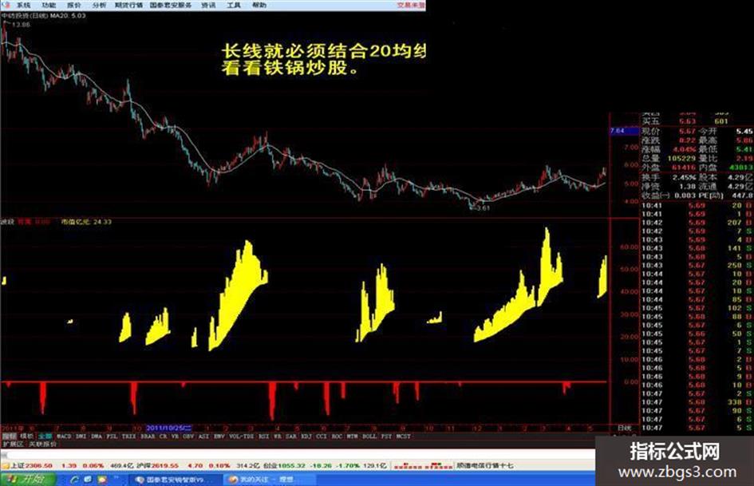Switch to the ASI indicator
This screenshot has width=754, height=486.
point(204,437)
